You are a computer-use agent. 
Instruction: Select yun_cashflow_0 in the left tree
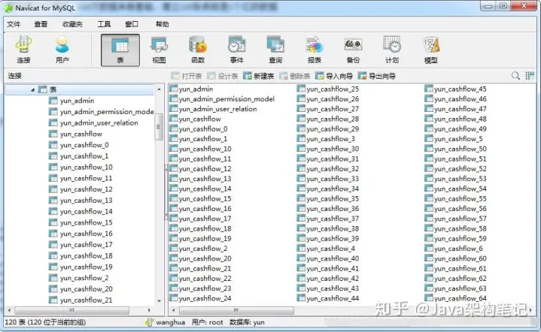click(x=84, y=145)
